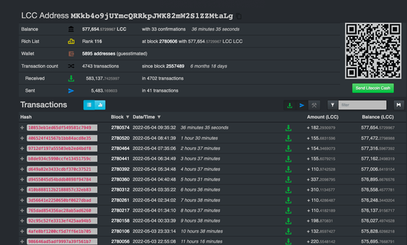The image size is (407, 245).
Task: Copy the LCC address with clipboard icon
Action: (x=239, y=16)
